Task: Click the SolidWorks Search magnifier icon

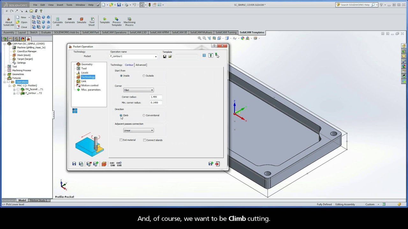Action: tap(373, 5)
